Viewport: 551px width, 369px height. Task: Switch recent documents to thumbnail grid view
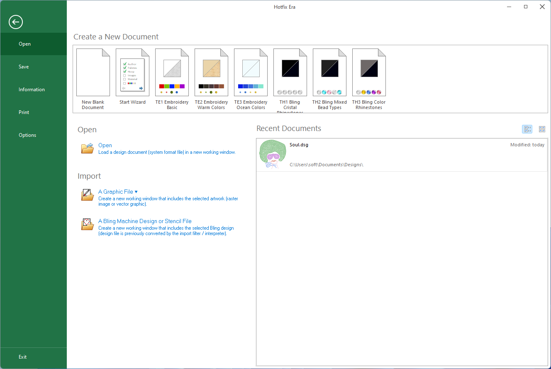point(542,129)
